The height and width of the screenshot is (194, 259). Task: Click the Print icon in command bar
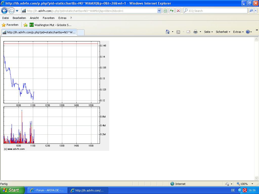195,32
